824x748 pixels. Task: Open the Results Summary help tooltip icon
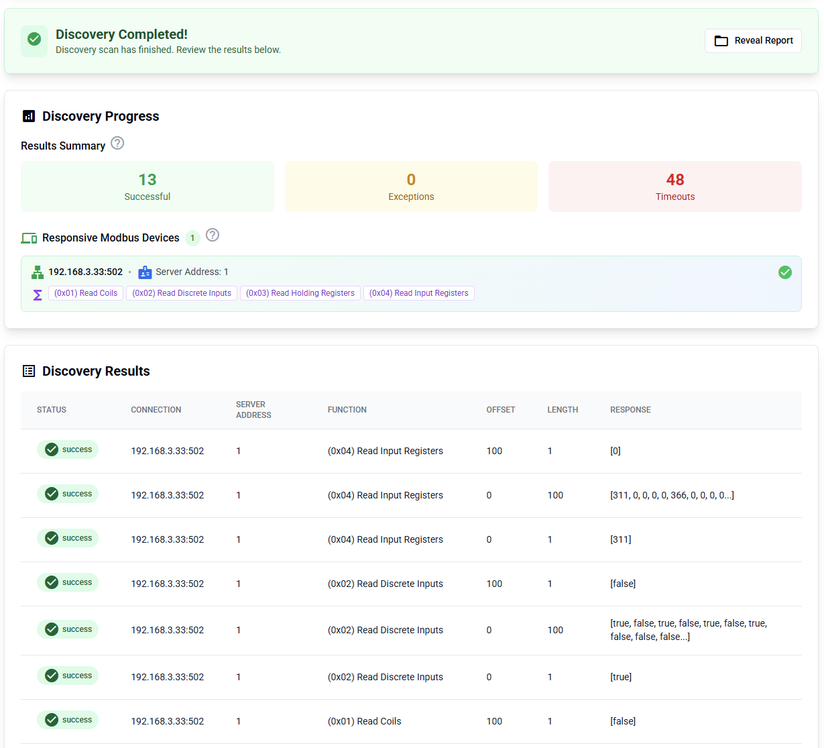click(117, 143)
